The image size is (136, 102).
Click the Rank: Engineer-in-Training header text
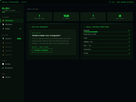tap(125, 2)
